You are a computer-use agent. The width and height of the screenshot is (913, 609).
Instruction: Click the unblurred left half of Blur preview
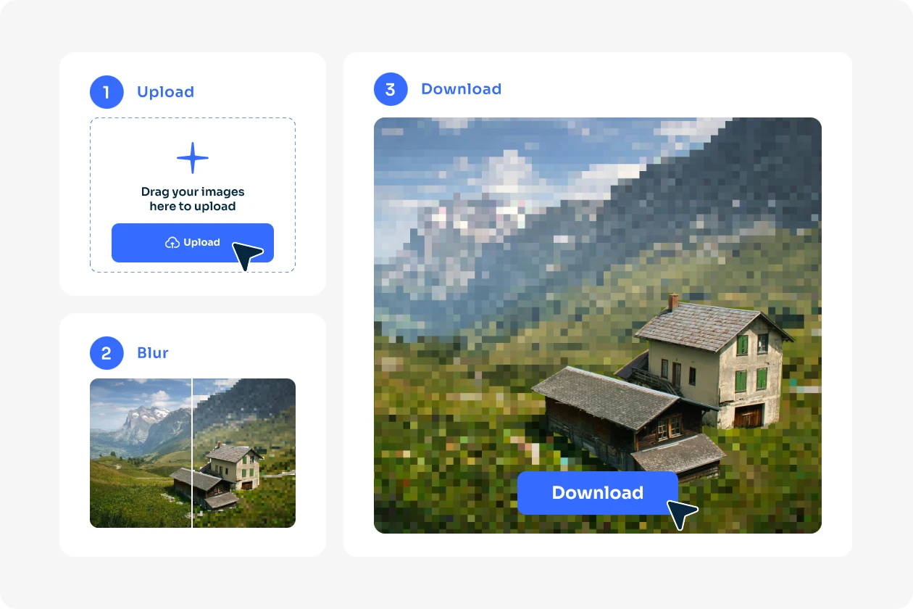141,453
